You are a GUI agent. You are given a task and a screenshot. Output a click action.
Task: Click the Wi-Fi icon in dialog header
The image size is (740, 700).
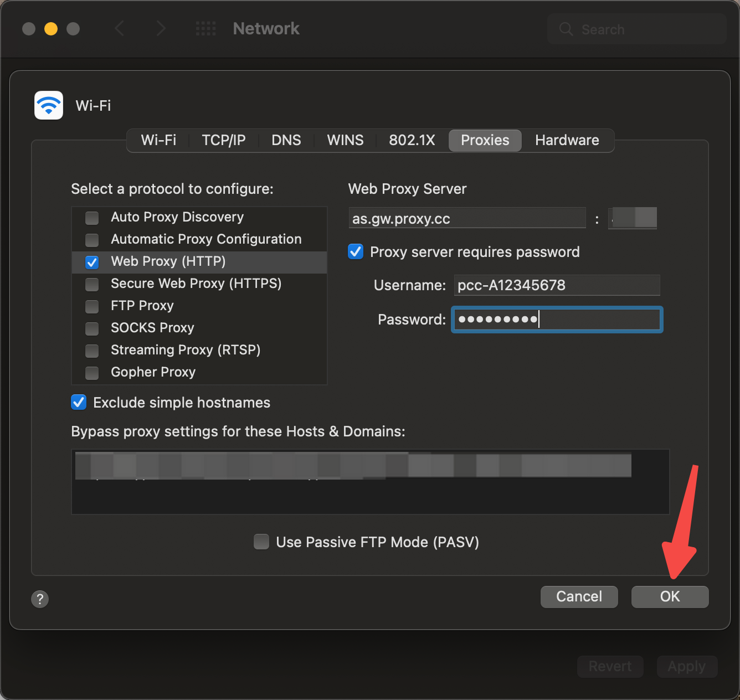click(49, 105)
